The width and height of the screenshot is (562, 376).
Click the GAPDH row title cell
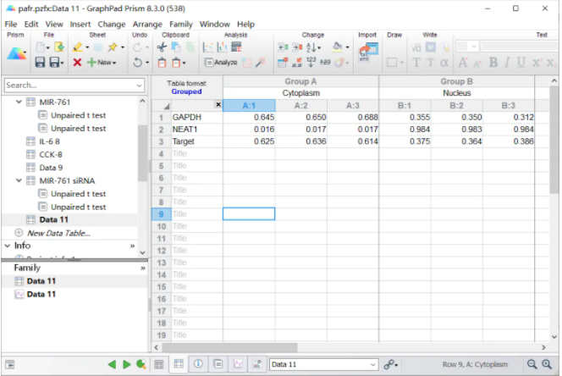click(x=196, y=118)
